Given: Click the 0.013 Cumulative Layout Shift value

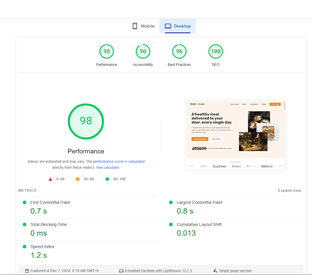Looking at the screenshot, I should 186,233.
